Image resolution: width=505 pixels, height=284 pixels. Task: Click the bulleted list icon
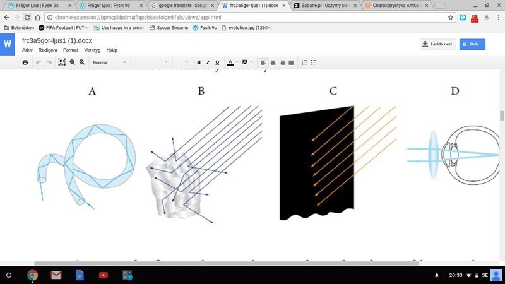(x=314, y=62)
